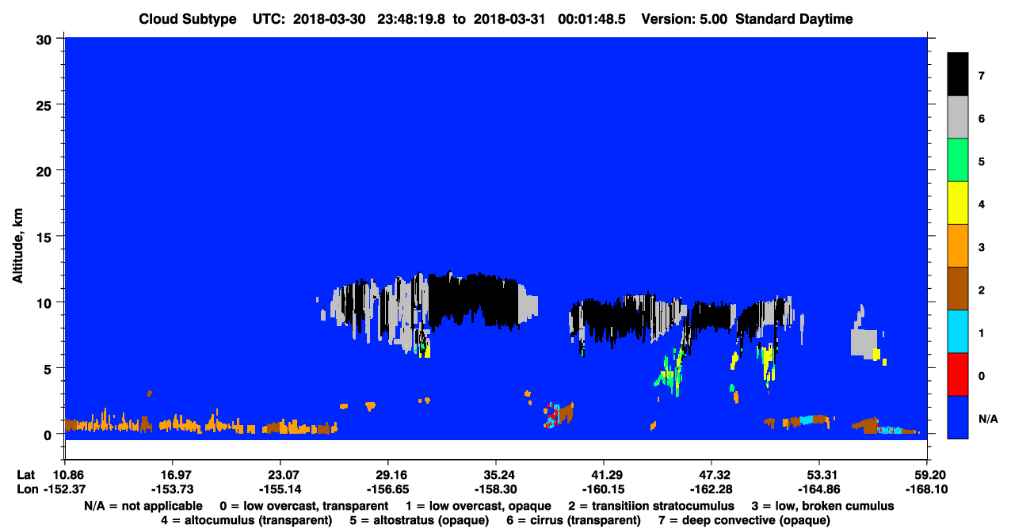Click the black deep convective color swatch
Viewport: 1030px width, 528px height.
coord(958,75)
